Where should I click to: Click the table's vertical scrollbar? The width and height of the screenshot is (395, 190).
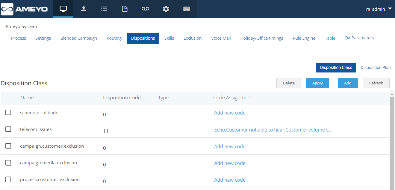point(392,140)
